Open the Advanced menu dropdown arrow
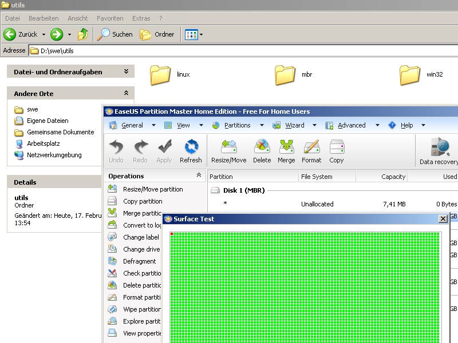The image size is (458, 343). click(x=377, y=125)
